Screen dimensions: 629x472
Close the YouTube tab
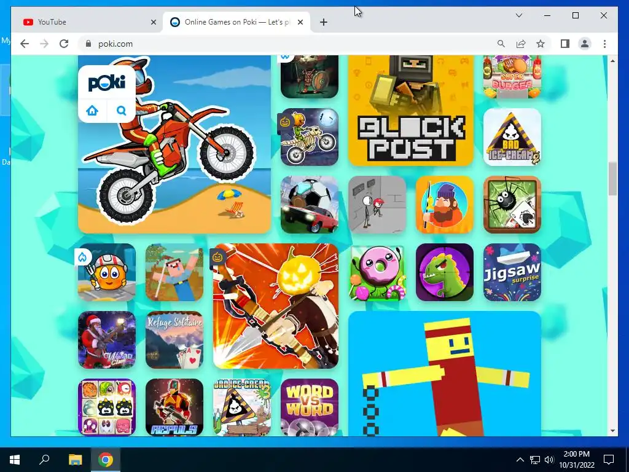coord(153,22)
